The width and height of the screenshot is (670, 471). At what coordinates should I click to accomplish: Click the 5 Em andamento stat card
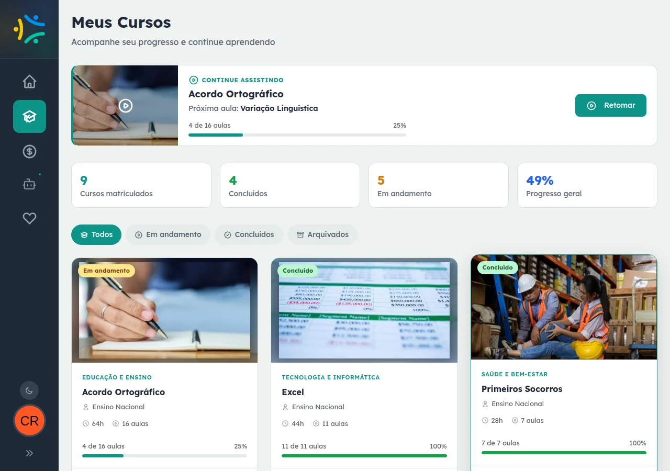pyautogui.click(x=439, y=185)
